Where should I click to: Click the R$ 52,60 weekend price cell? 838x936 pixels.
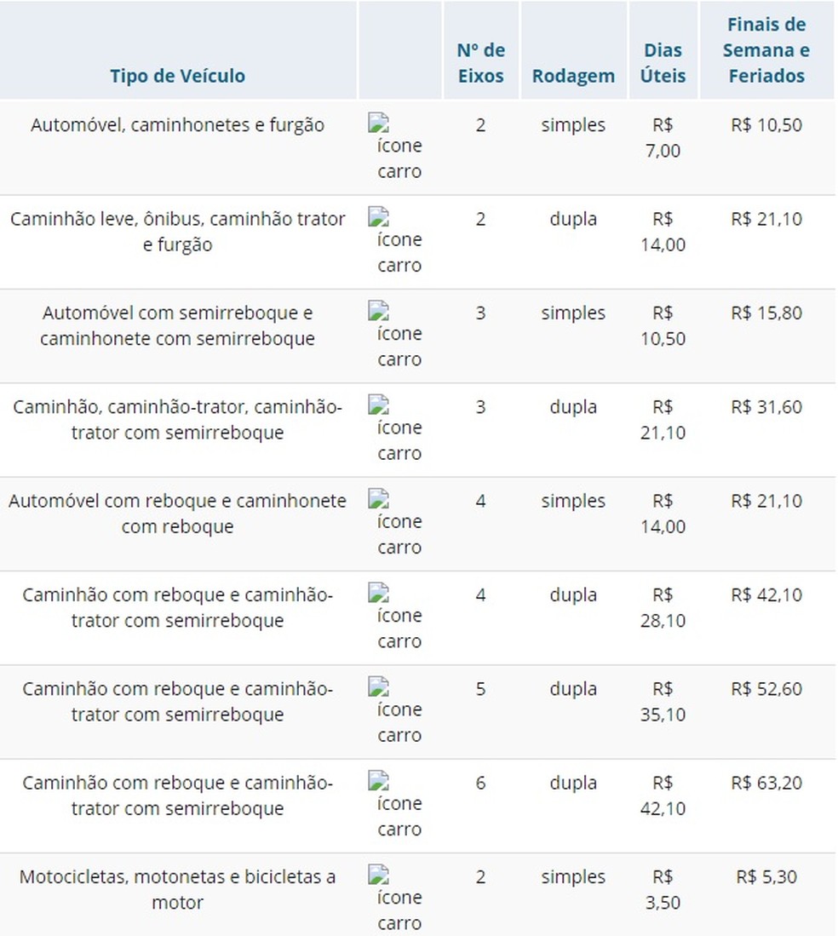click(x=766, y=689)
